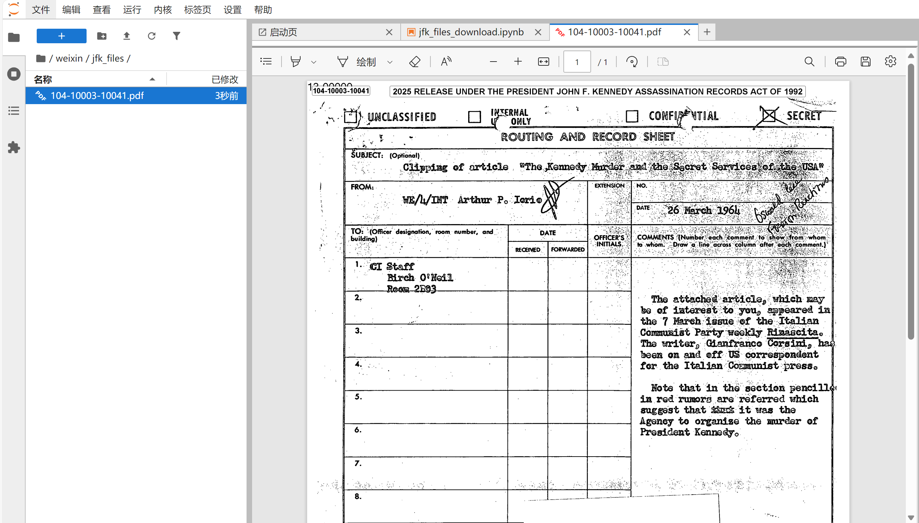Show the extension manager panel
Screen dimensions: 919x523
pyautogui.click(x=14, y=147)
